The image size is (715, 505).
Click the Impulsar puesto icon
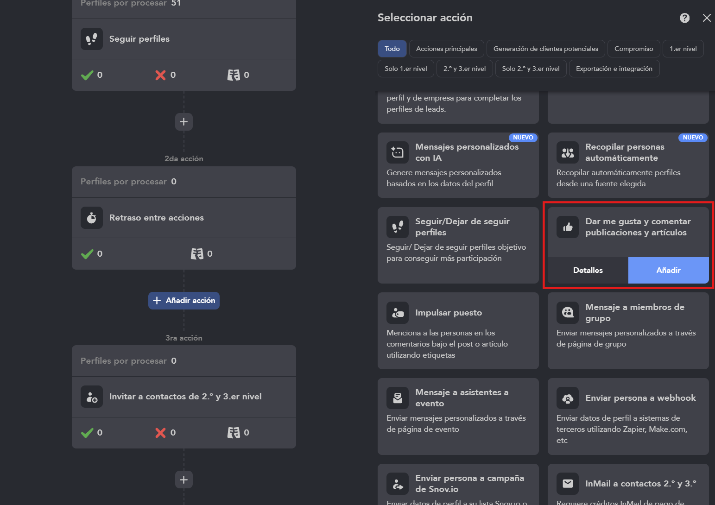[398, 313]
